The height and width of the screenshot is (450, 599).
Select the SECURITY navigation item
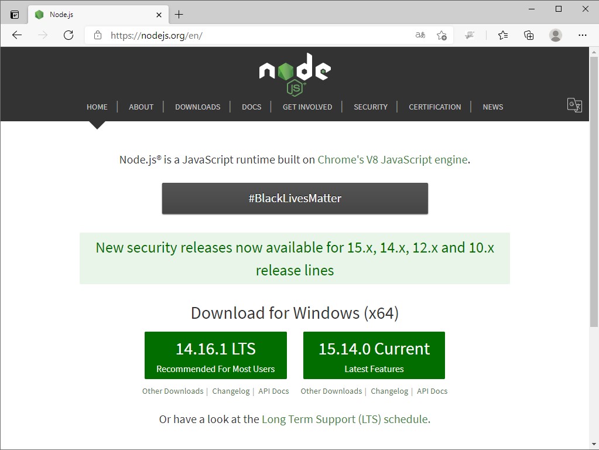tap(370, 107)
